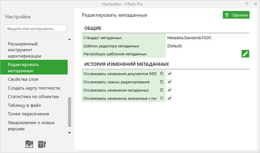Toggle 'Отслеживать изменения, внесенные с пом' checkbox
This screenshot has width=260, height=153.
(x=169, y=98)
